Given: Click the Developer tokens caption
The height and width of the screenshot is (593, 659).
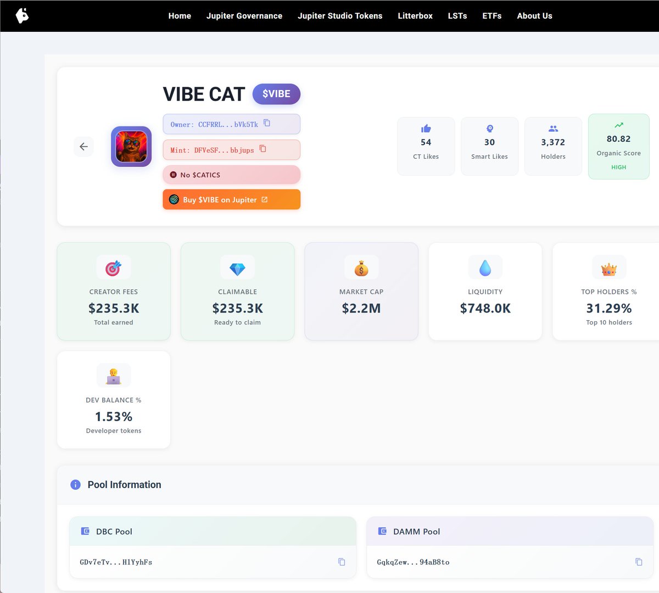Looking at the screenshot, I should click(114, 430).
